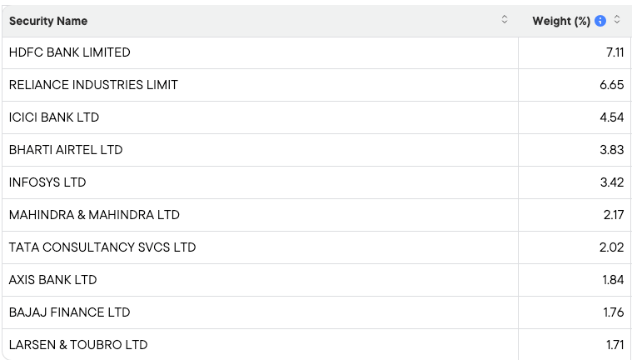The width and height of the screenshot is (632, 360).
Task: Select MAHINDRA & MAHINDRA LTD row
Action: coord(94,215)
